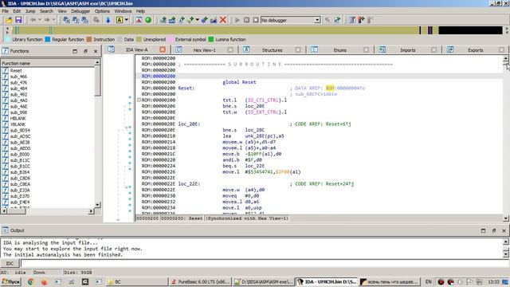Close the Output window panel

(504, 230)
